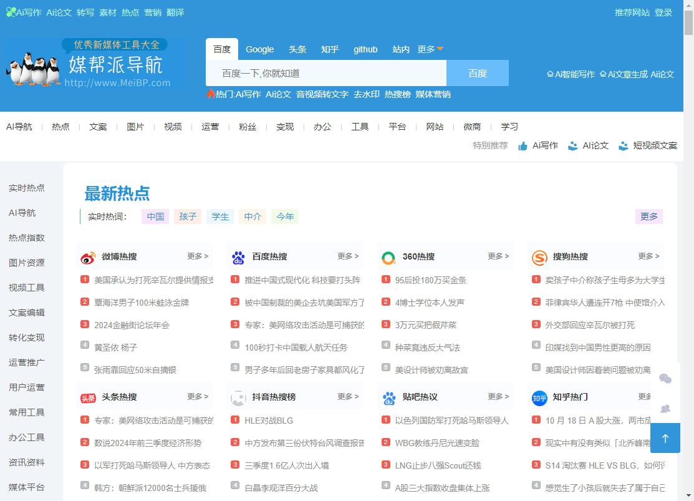Select the 百度 search tab

click(222, 49)
